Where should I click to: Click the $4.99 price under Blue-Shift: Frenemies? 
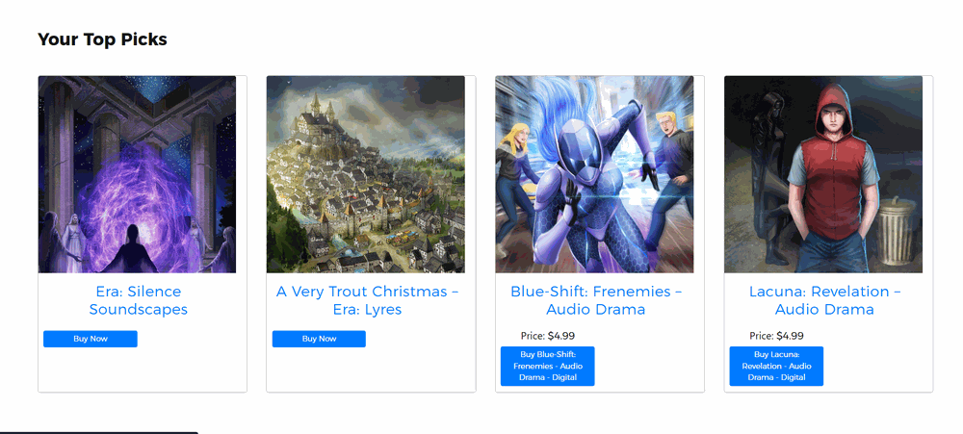(561, 336)
